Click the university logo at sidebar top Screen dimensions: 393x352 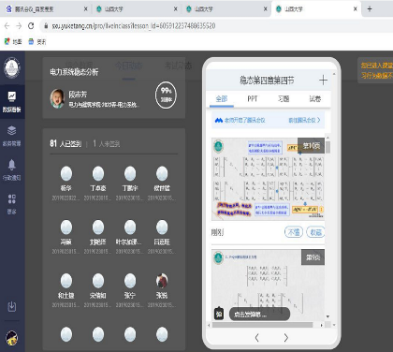(x=12, y=67)
